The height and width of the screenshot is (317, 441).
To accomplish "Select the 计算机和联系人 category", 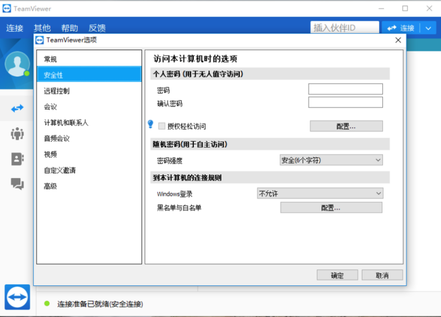I will click(89, 123).
